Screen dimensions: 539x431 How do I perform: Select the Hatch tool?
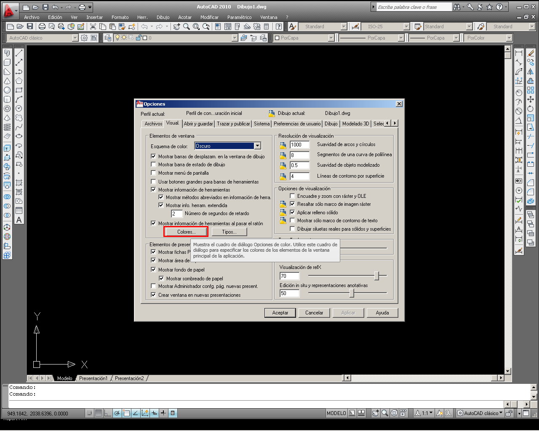[x=19, y=183]
